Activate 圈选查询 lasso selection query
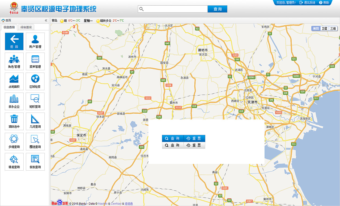The height and width of the screenshot is (206, 340). tap(35, 142)
